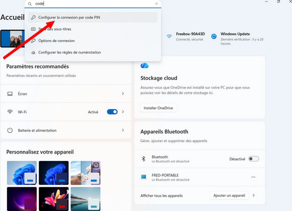
Task: Click the OneDrive cloud icon
Action: (145, 65)
